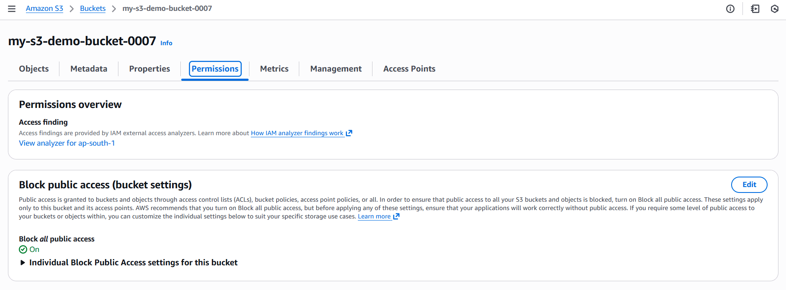
Task: Click external link icon beside IAM analyzer findings
Action: pos(349,133)
